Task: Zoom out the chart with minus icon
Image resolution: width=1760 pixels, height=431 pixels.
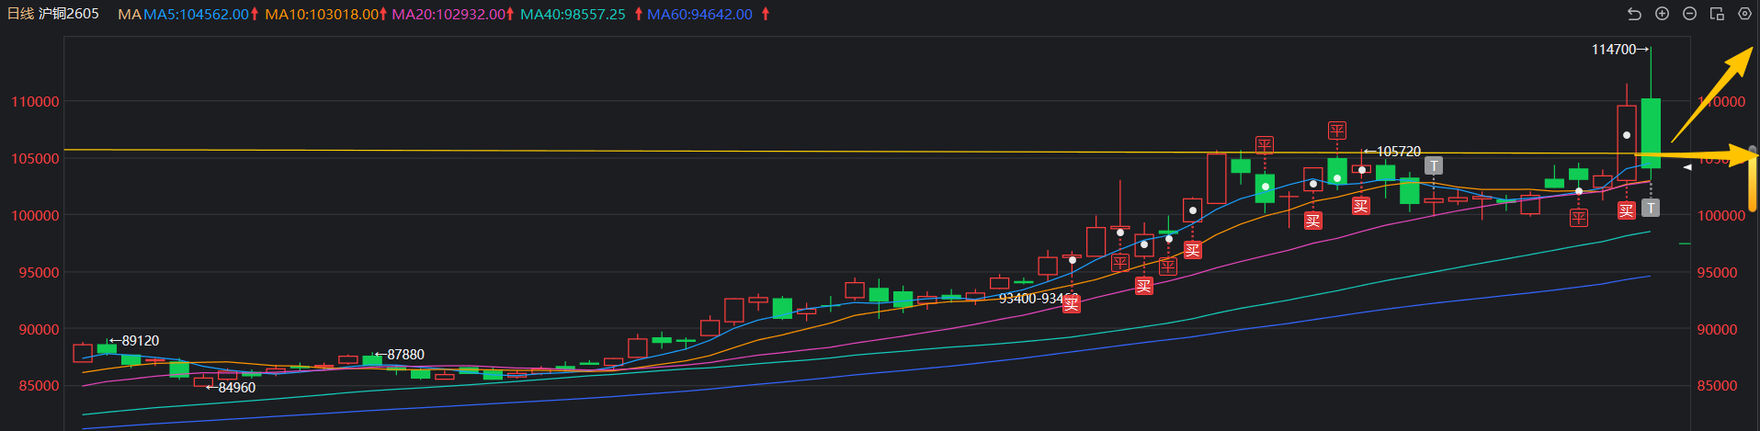Action: click(x=1689, y=14)
